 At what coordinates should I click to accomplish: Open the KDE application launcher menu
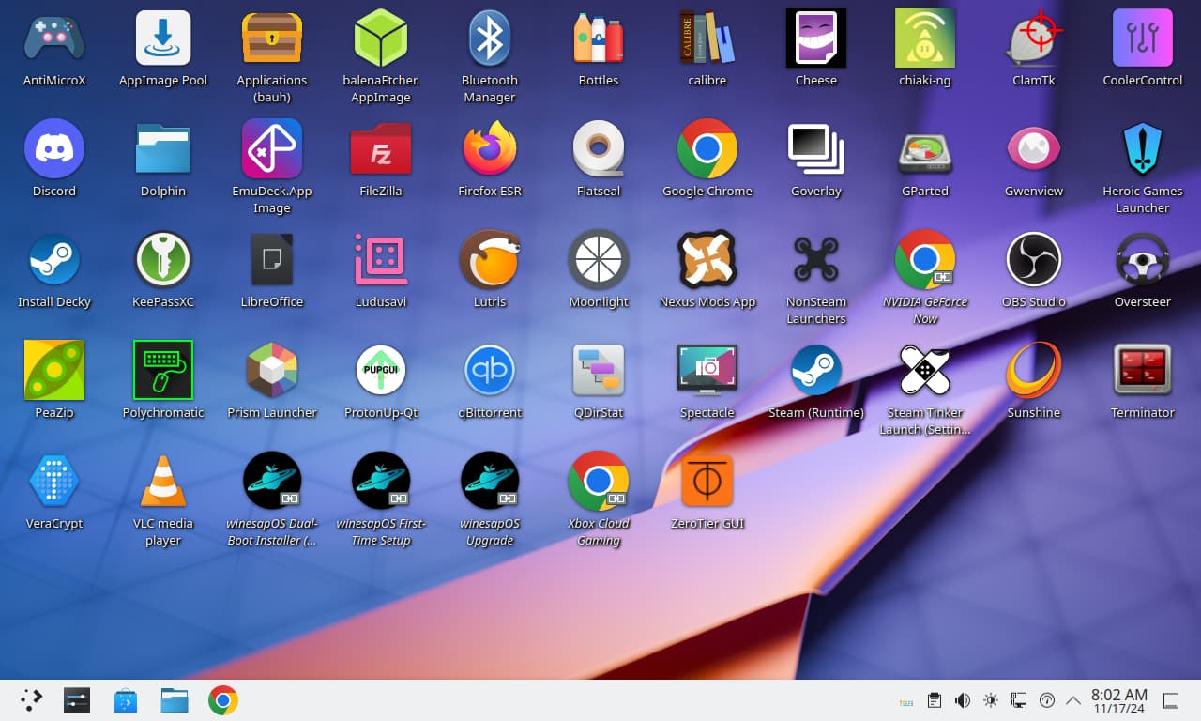click(x=32, y=700)
